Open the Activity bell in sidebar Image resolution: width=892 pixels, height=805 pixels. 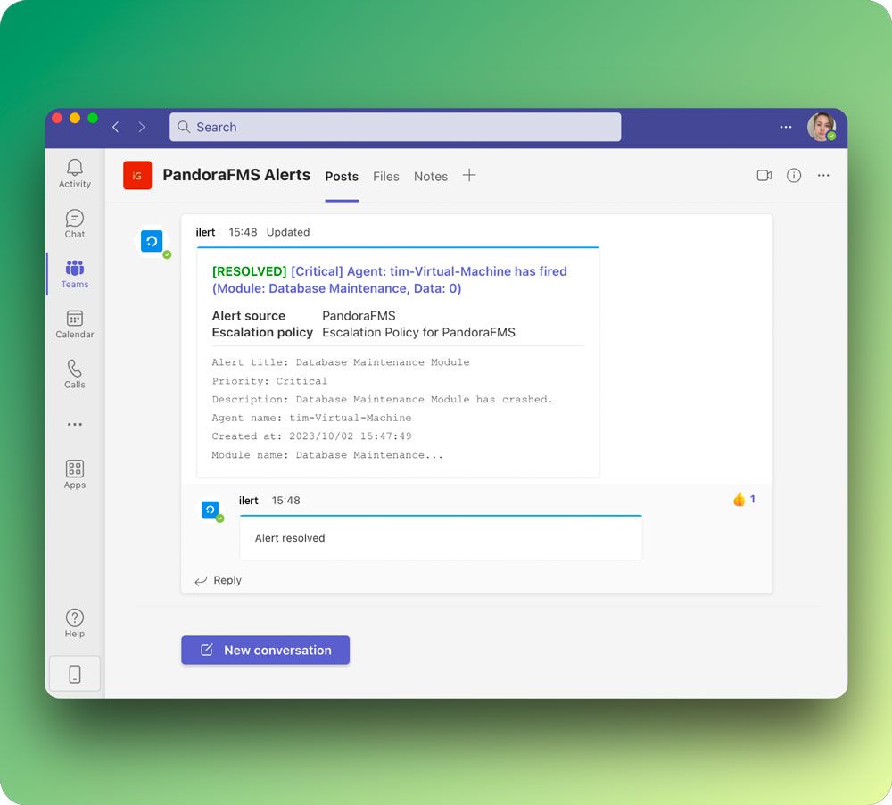pos(75,173)
